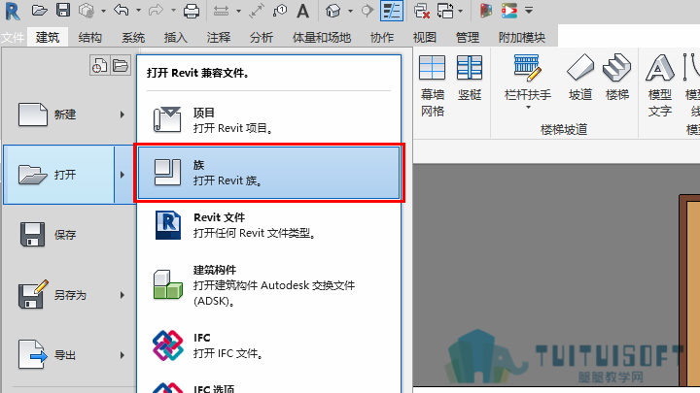This screenshot has height=393, width=700.
Task: Expand the 导出 submenu arrow
Action: [122, 355]
